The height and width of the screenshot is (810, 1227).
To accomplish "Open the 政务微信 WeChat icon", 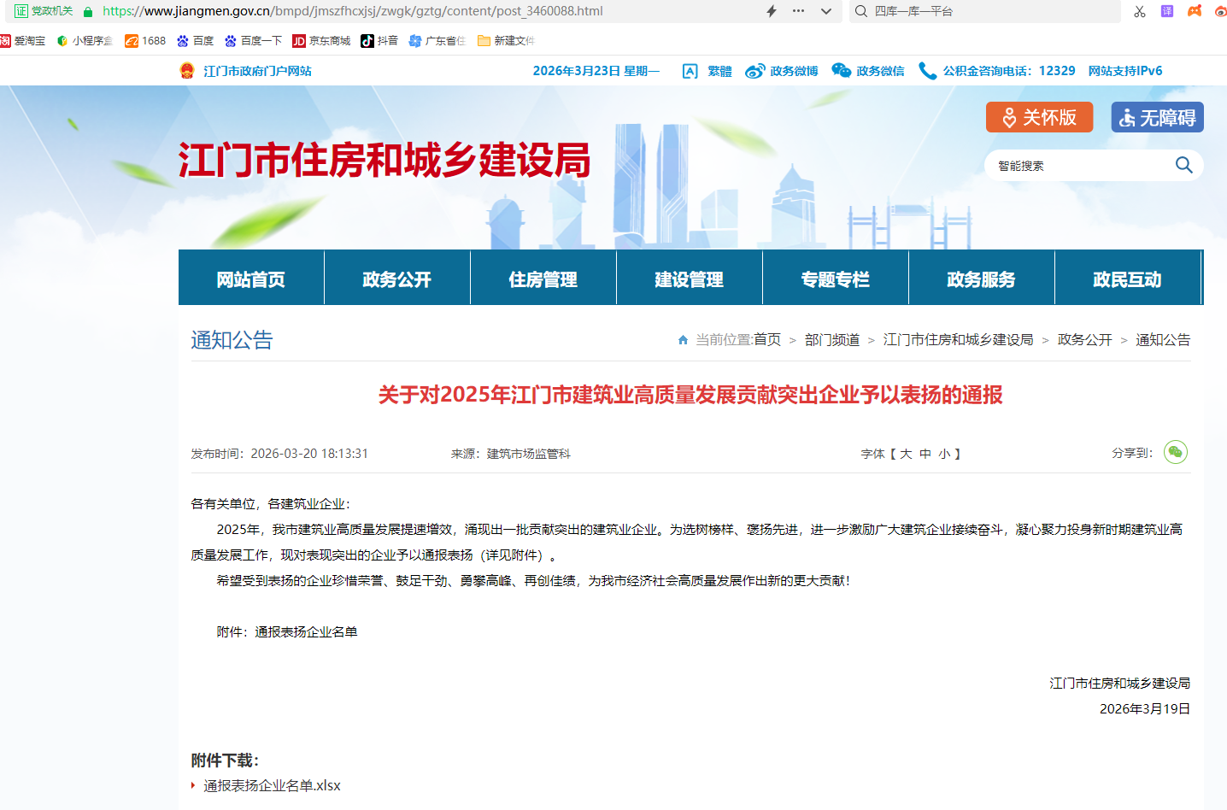I will tap(842, 71).
